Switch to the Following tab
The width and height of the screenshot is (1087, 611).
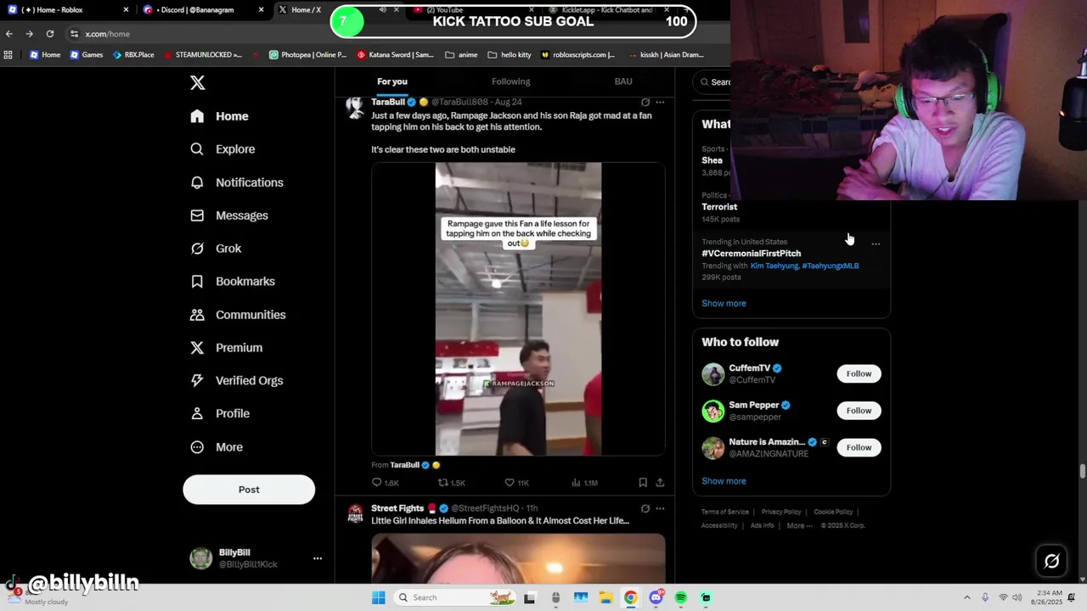point(510,81)
